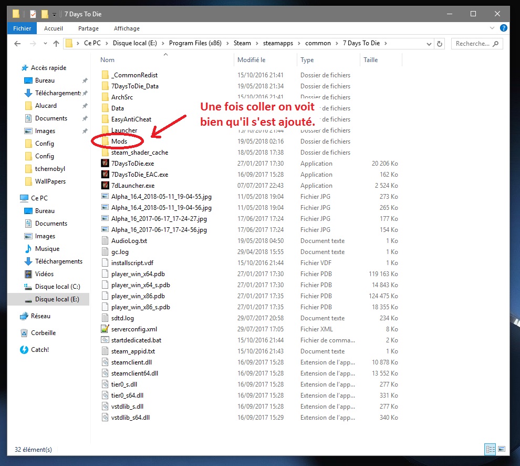Select Ce PC in navigation pane
The height and width of the screenshot is (466, 520).
tap(39, 198)
